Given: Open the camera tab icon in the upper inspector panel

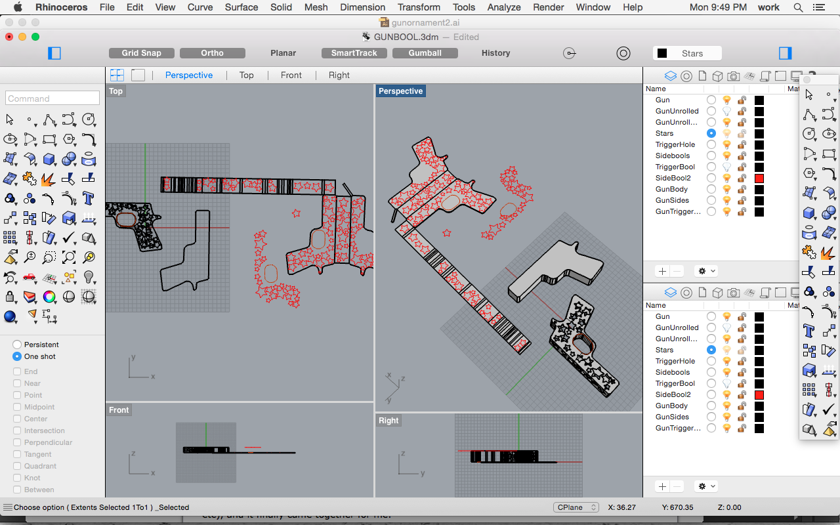Looking at the screenshot, I should [x=733, y=75].
